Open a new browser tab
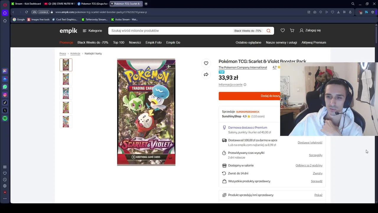The width and height of the screenshot is (378, 213). click(x=146, y=4)
